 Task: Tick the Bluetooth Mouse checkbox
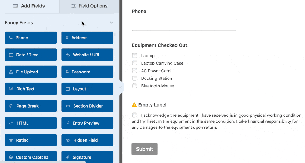(135, 86)
